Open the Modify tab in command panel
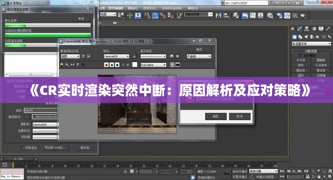The height and width of the screenshot is (180, 333). point(301,28)
